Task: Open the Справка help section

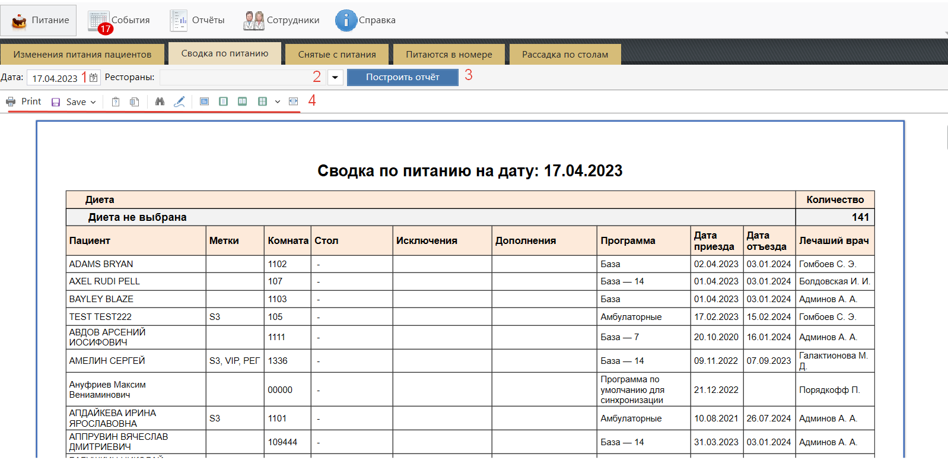Action: [x=365, y=20]
